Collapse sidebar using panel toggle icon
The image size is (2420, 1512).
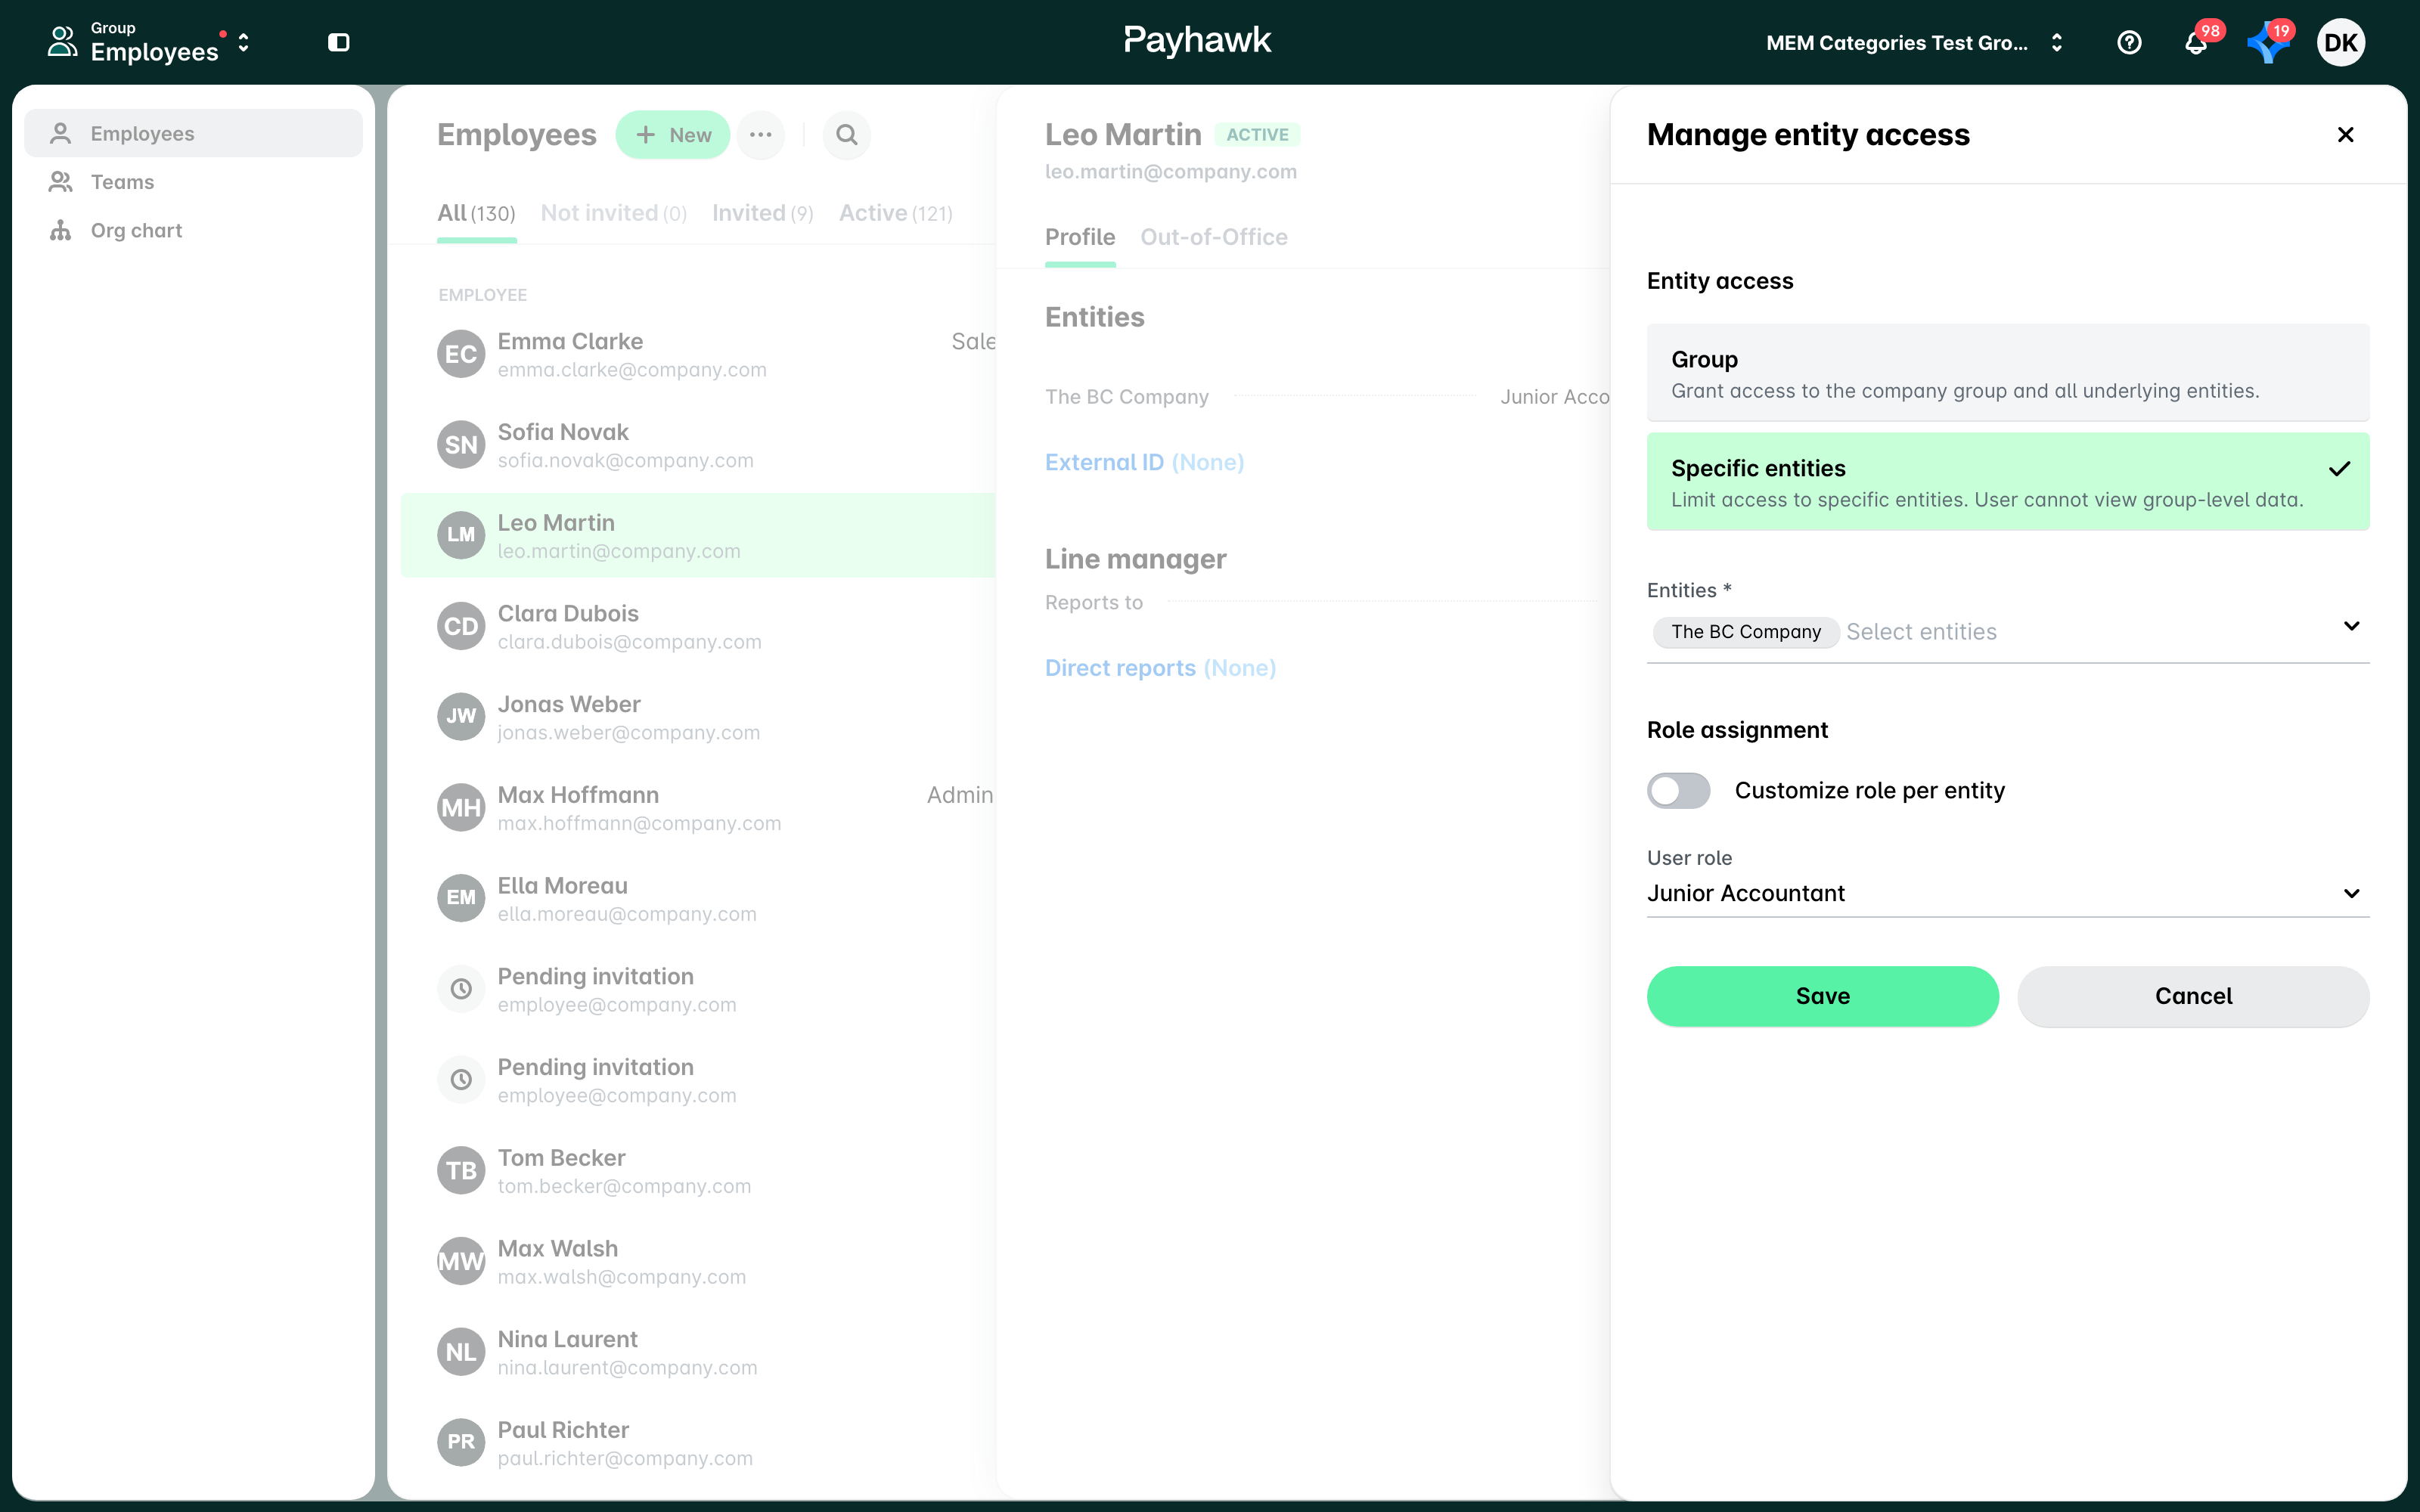pos(339,42)
